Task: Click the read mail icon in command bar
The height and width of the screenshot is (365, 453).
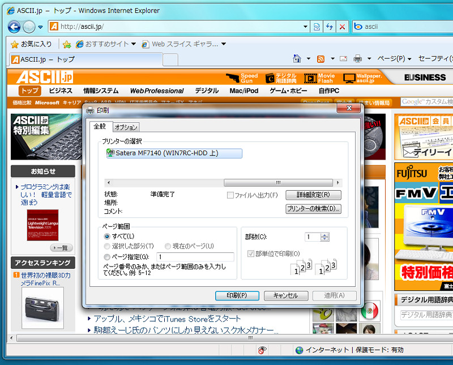Action: [x=344, y=59]
